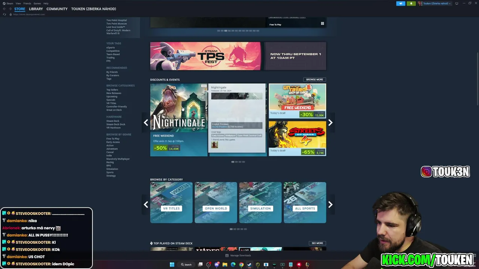Open Two Point Hospital sidebar link
Image resolution: width=479 pixels, height=269 pixels.
point(116,20)
